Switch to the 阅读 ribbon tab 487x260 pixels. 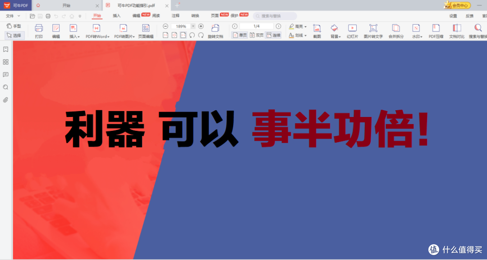pyautogui.click(x=156, y=16)
